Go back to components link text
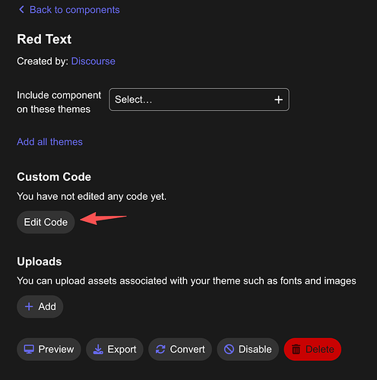This screenshot has height=380, width=377. (x=74, y=10)
